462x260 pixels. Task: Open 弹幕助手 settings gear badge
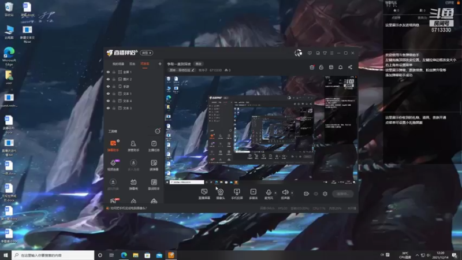click(x=118, y=141)
